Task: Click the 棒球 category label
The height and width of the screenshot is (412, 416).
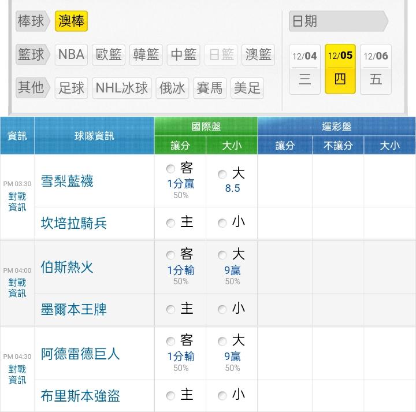Action: [32, 21]
